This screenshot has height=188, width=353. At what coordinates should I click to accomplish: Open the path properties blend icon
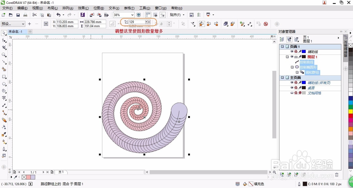[x=193, y=24]
